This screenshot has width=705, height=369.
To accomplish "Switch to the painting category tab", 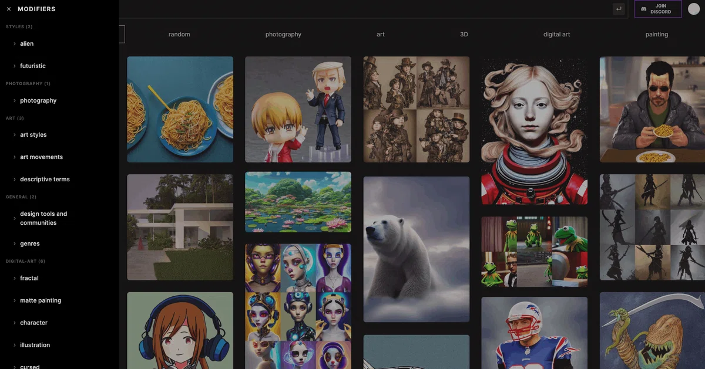I will point(657,35).
